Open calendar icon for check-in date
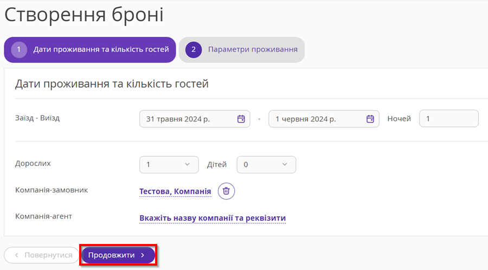 pyautogui.click(x=241, y=119)
